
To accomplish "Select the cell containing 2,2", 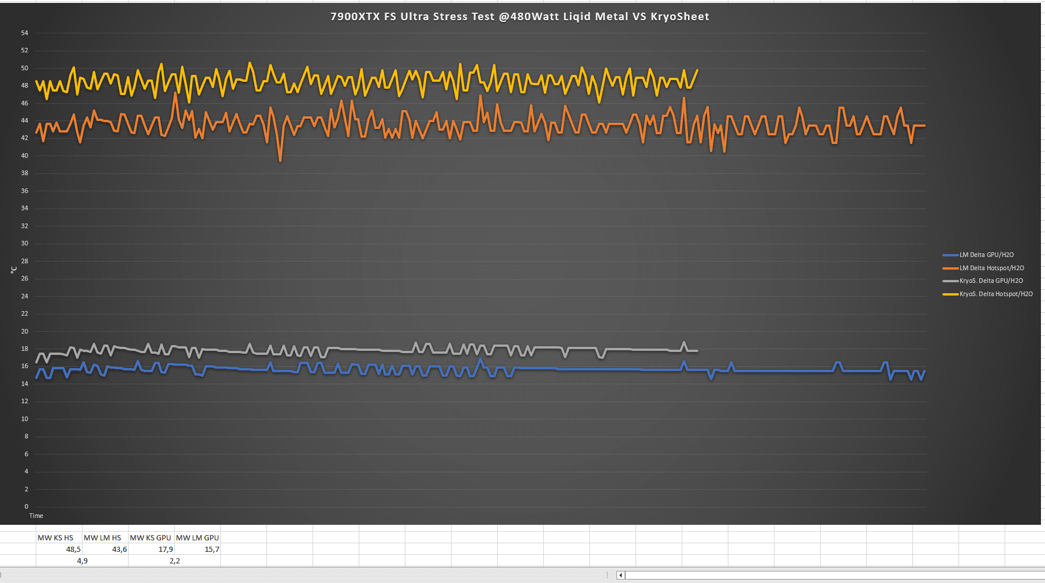I will [x=174, y=561].
